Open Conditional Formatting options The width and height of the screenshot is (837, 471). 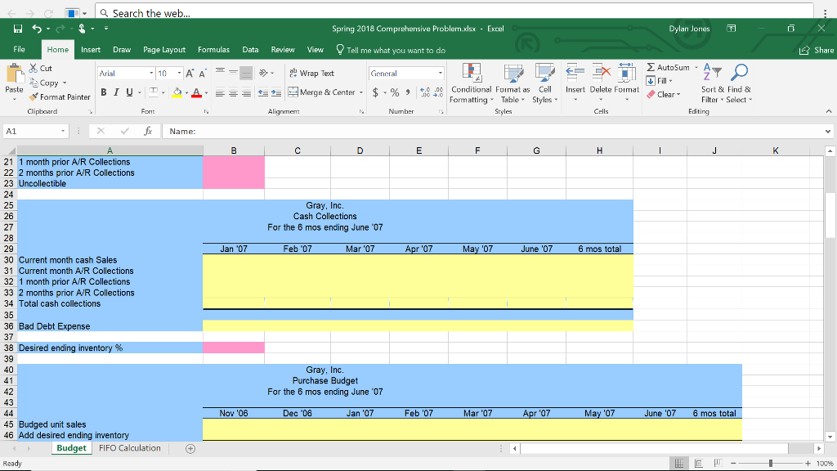(x=471, y=82)
